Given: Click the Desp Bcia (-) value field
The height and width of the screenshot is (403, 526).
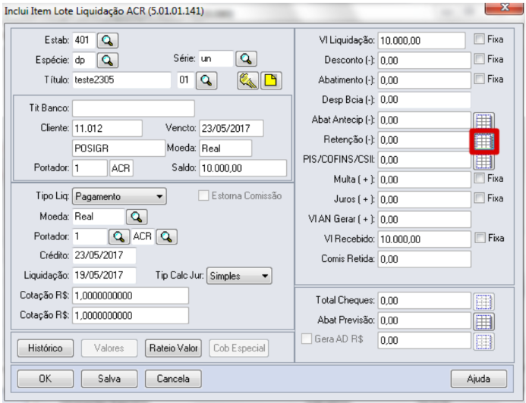Looking at the screenshot, I should 424,100.
